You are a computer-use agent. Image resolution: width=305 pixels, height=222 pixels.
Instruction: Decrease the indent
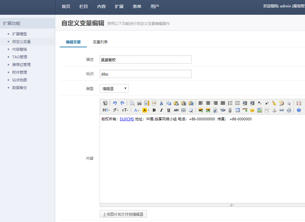(252, 103)
